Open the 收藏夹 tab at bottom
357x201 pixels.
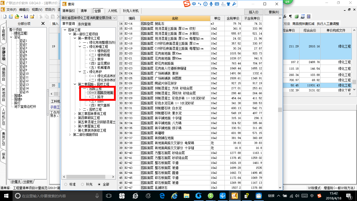15,182
